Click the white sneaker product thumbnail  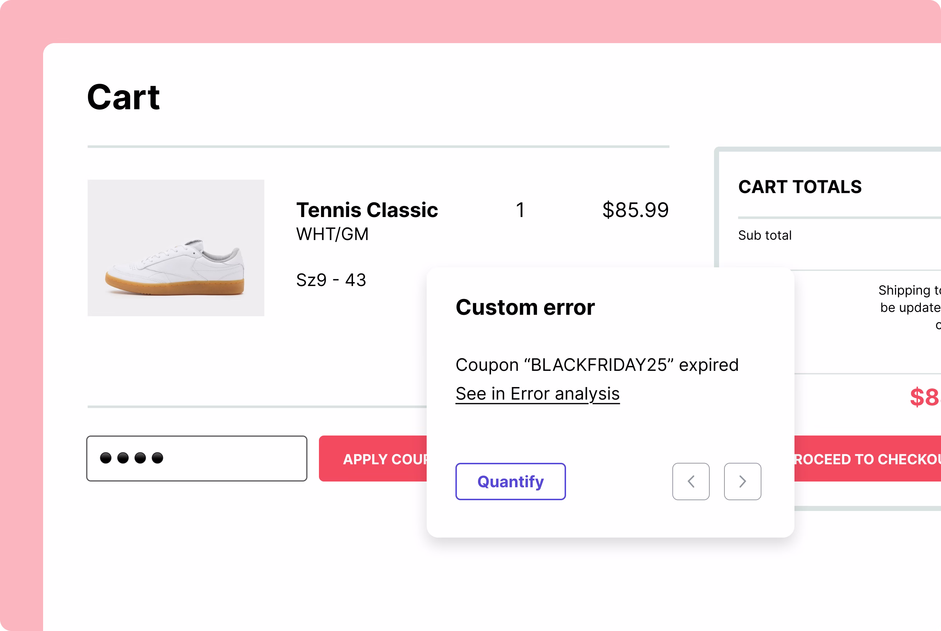tap(176, 248)
